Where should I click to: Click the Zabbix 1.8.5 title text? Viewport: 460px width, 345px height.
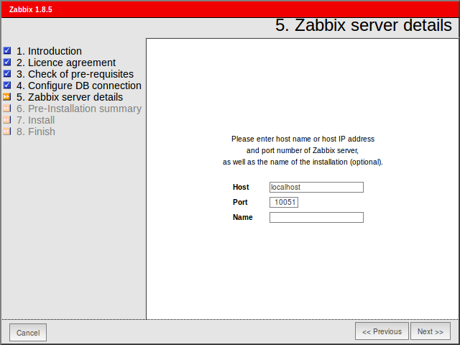coord(30,9)
